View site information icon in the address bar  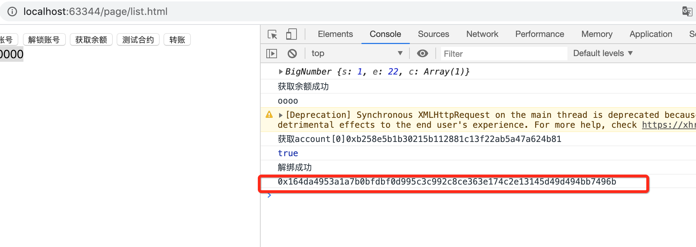(x=12, y=12)
